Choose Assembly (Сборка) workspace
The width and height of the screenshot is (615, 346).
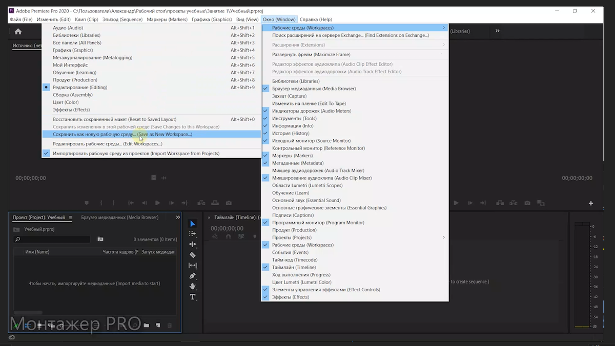tap(151, 95)
